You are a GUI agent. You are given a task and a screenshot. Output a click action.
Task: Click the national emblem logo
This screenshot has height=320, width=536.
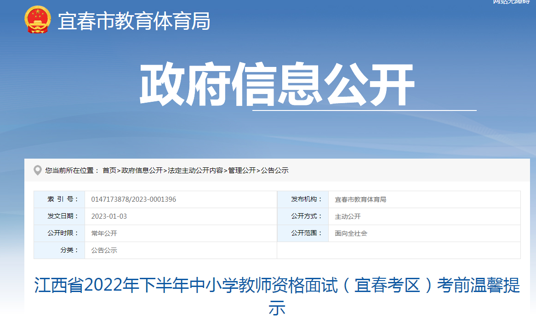[38, 19]
